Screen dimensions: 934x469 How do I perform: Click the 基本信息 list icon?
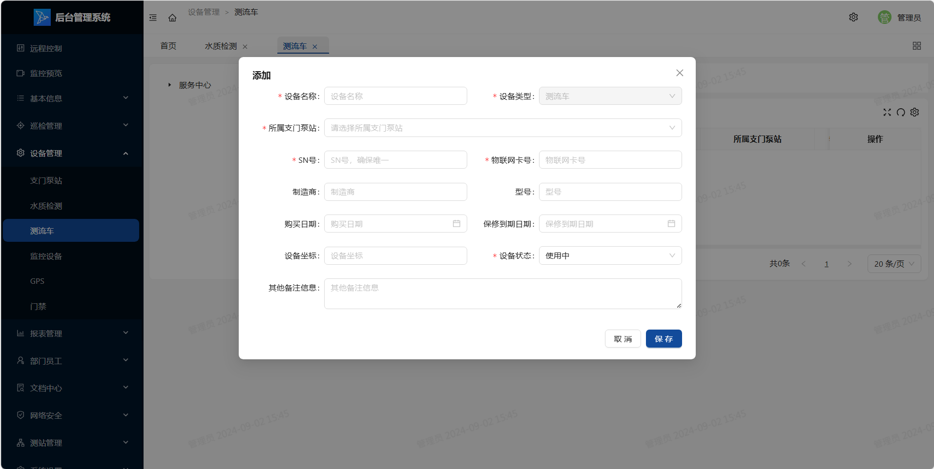coord(21,98)
